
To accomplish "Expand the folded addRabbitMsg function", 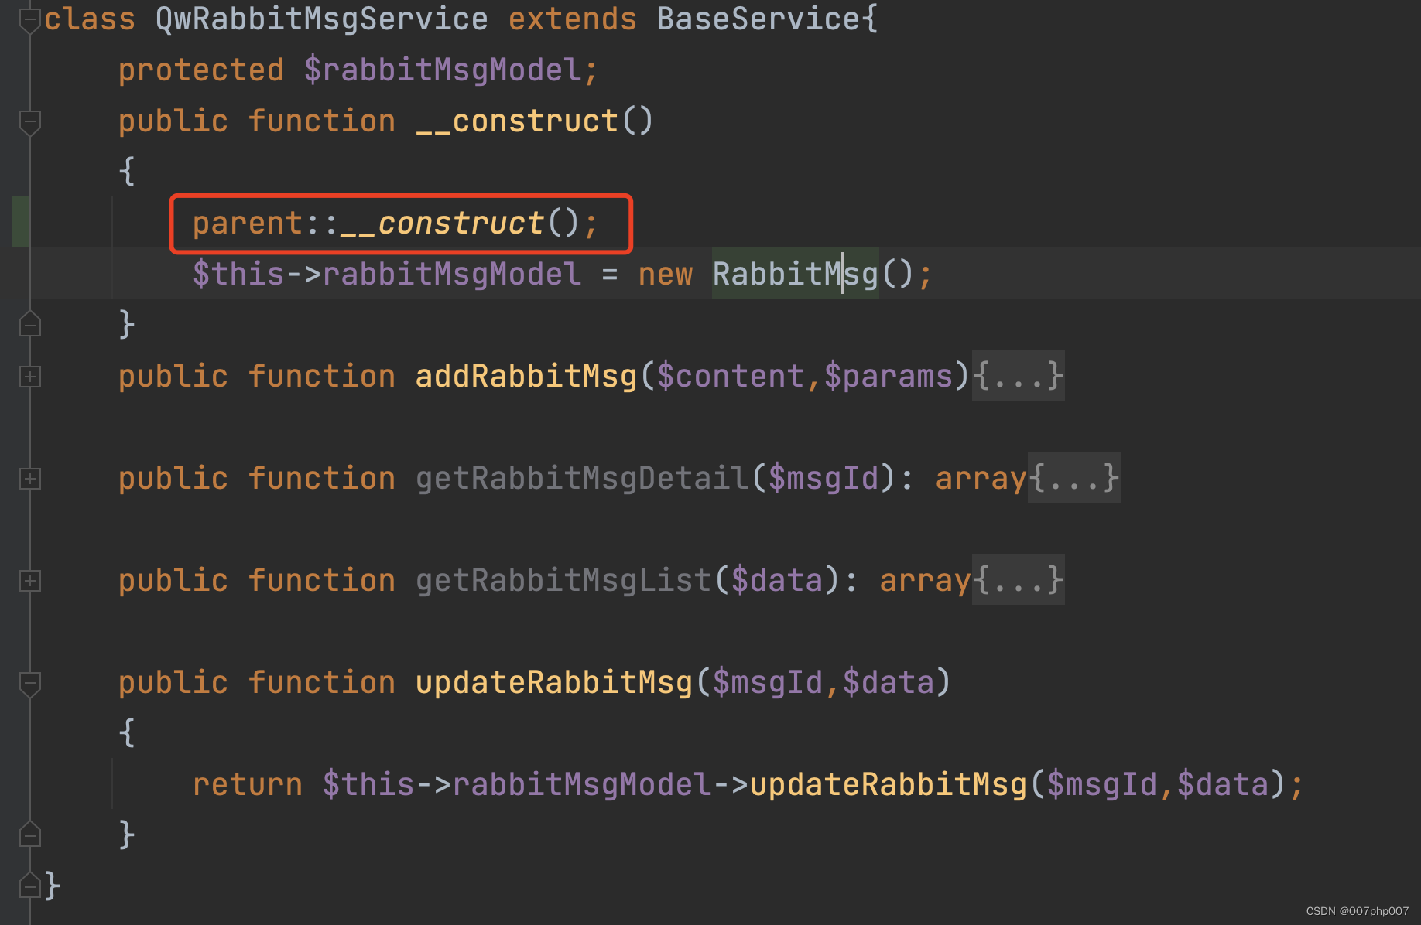I will tap(29, 377).
